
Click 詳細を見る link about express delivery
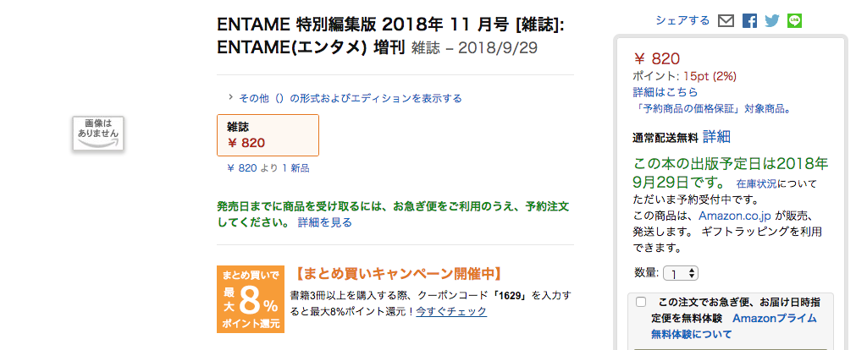(325, 222)
